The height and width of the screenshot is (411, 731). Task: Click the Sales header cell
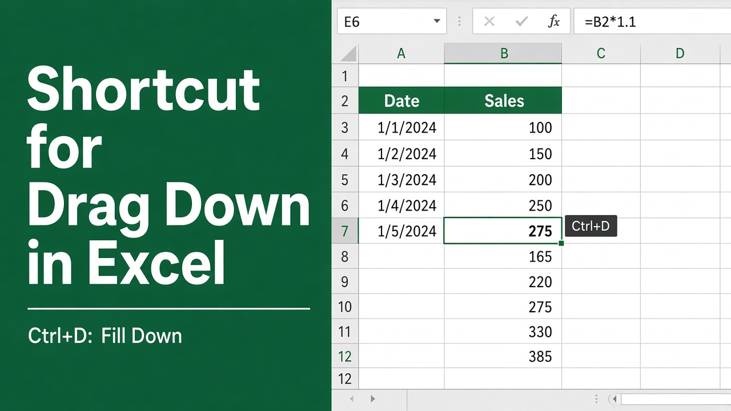tap(503, 101)
